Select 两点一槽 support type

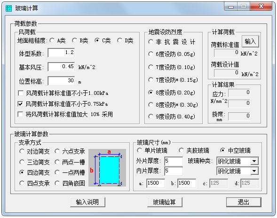point(70,162)
